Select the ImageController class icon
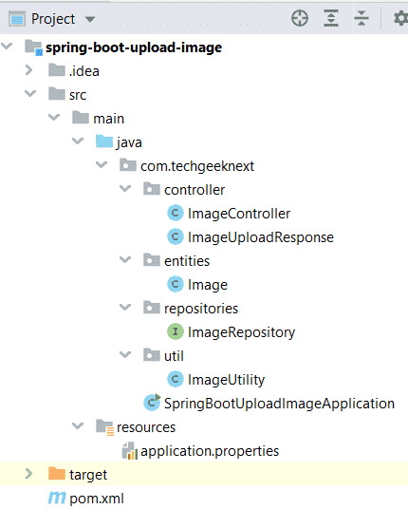 (x=176, y=214)
